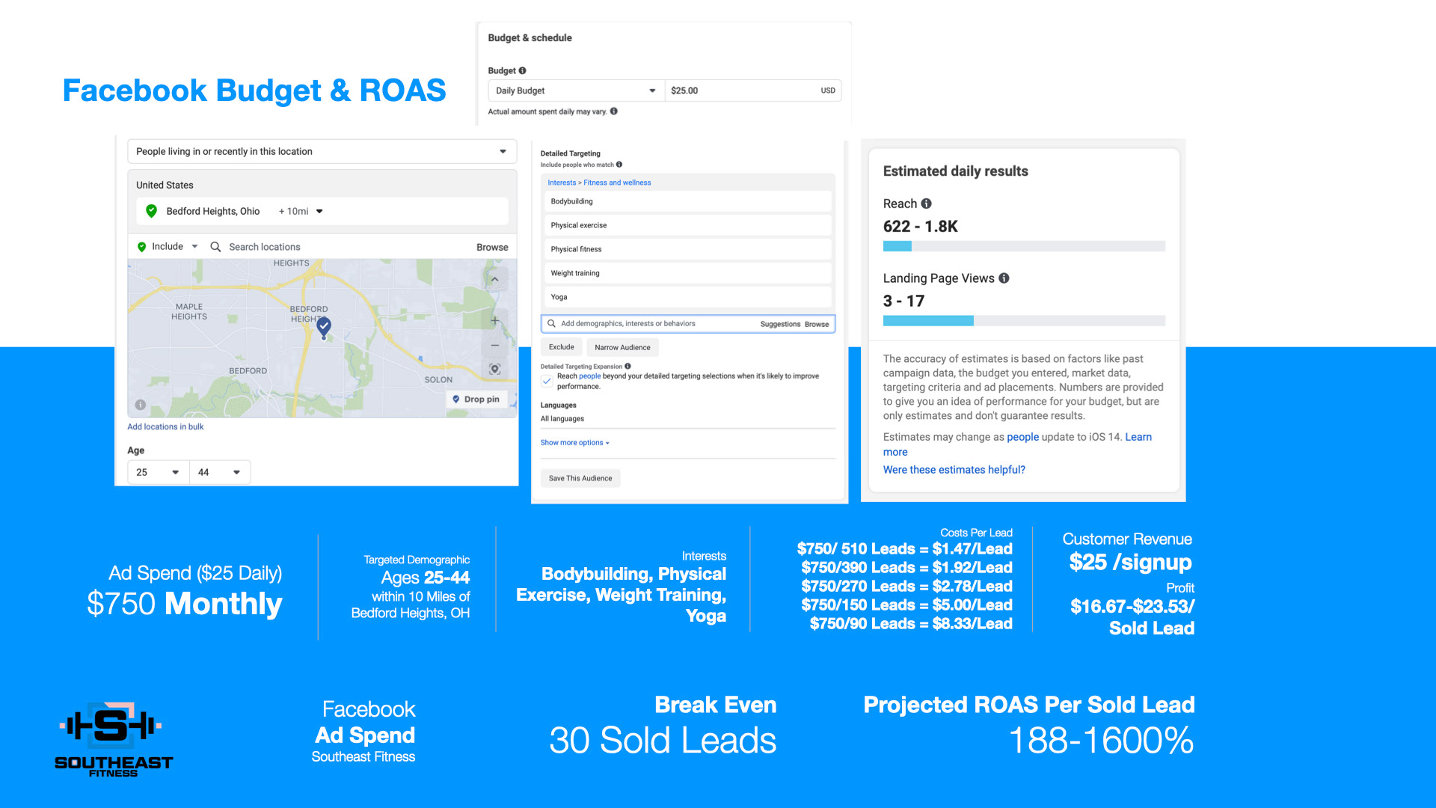Click the Landing Page Views estimate bar
Image resolution: width=1436 pixels, height=808 pixels.
point(1024,321)
